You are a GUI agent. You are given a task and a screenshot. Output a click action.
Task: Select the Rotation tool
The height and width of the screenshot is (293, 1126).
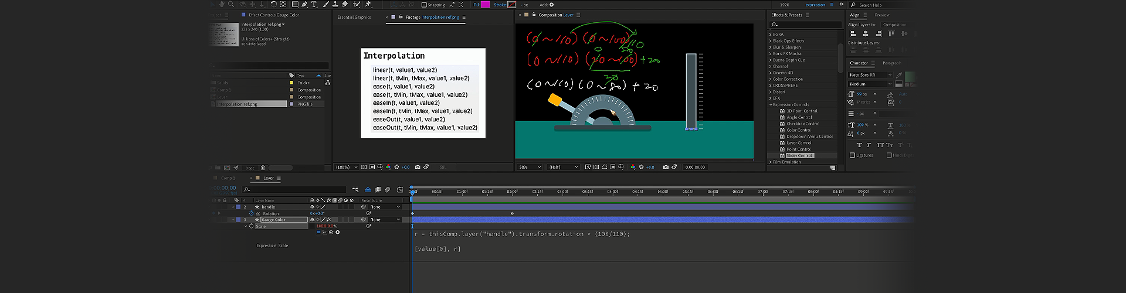pos(273,4)
